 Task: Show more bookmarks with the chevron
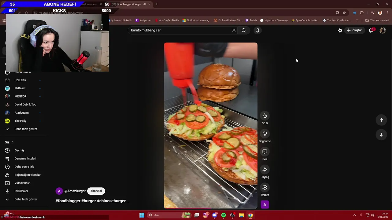(x=357, y=20)
